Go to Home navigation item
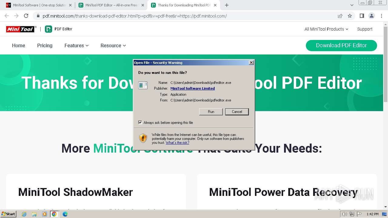 pos(18,45)
